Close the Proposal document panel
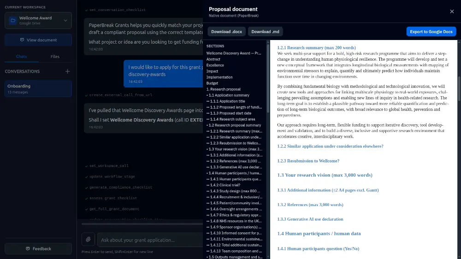 click(452, 12)
